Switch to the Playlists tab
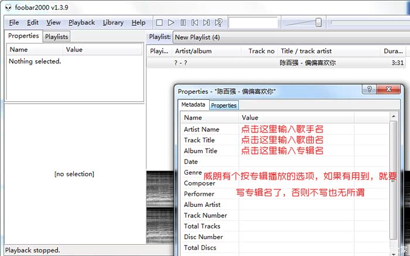 (57, 36)
